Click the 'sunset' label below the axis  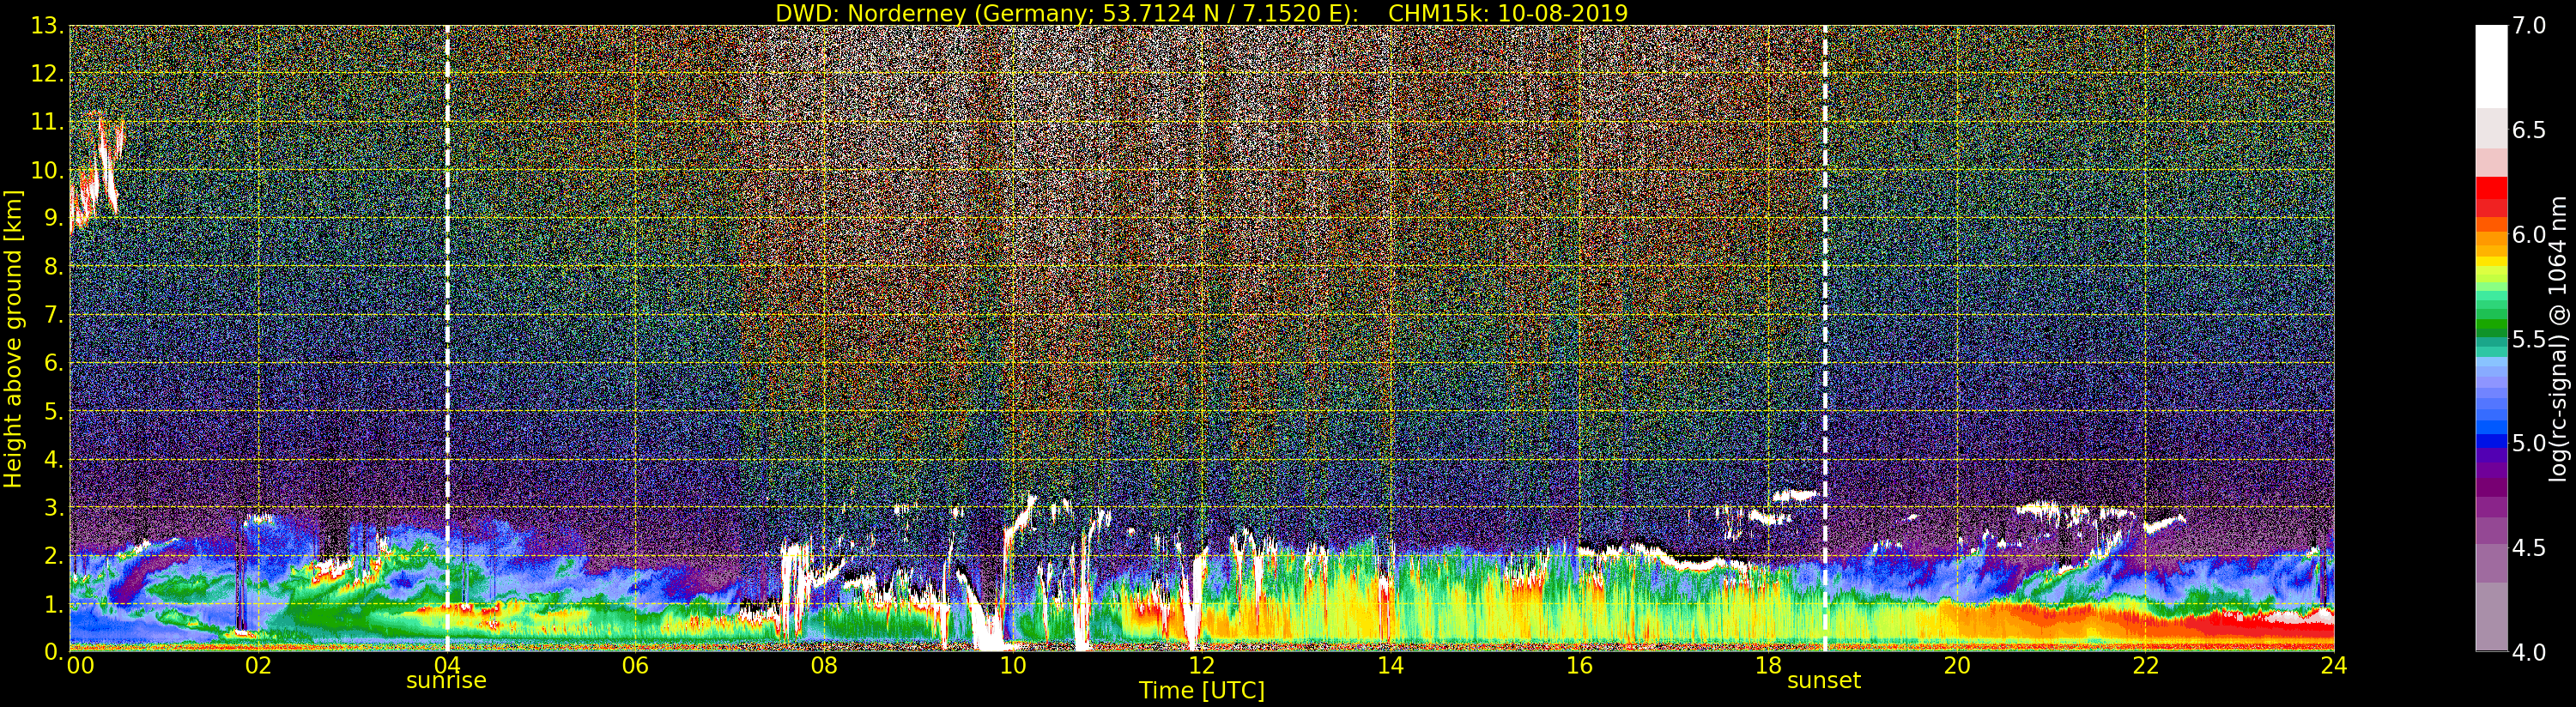point(1823,681)
